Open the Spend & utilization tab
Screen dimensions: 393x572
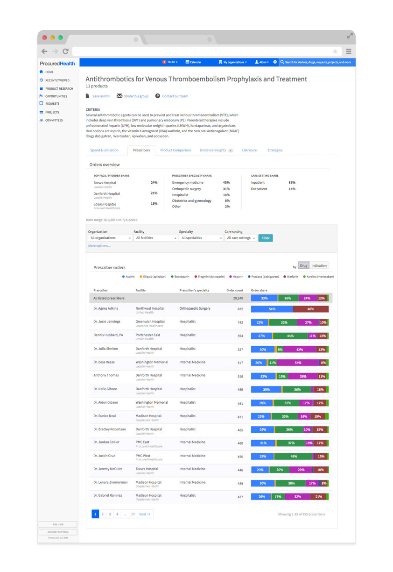tap(104, 150)
